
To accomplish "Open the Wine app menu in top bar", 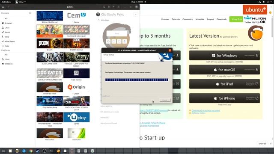I will (21, 2).
